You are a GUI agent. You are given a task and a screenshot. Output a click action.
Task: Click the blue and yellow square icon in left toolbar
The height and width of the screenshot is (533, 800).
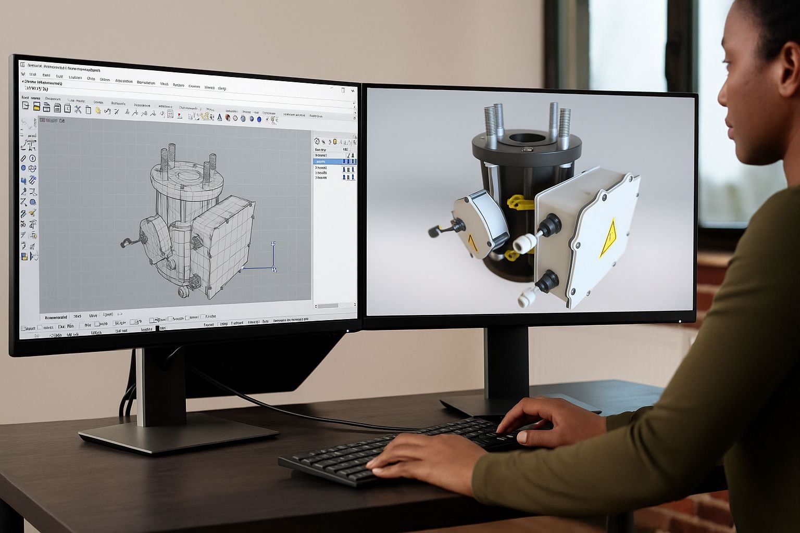tap(24, 256)
